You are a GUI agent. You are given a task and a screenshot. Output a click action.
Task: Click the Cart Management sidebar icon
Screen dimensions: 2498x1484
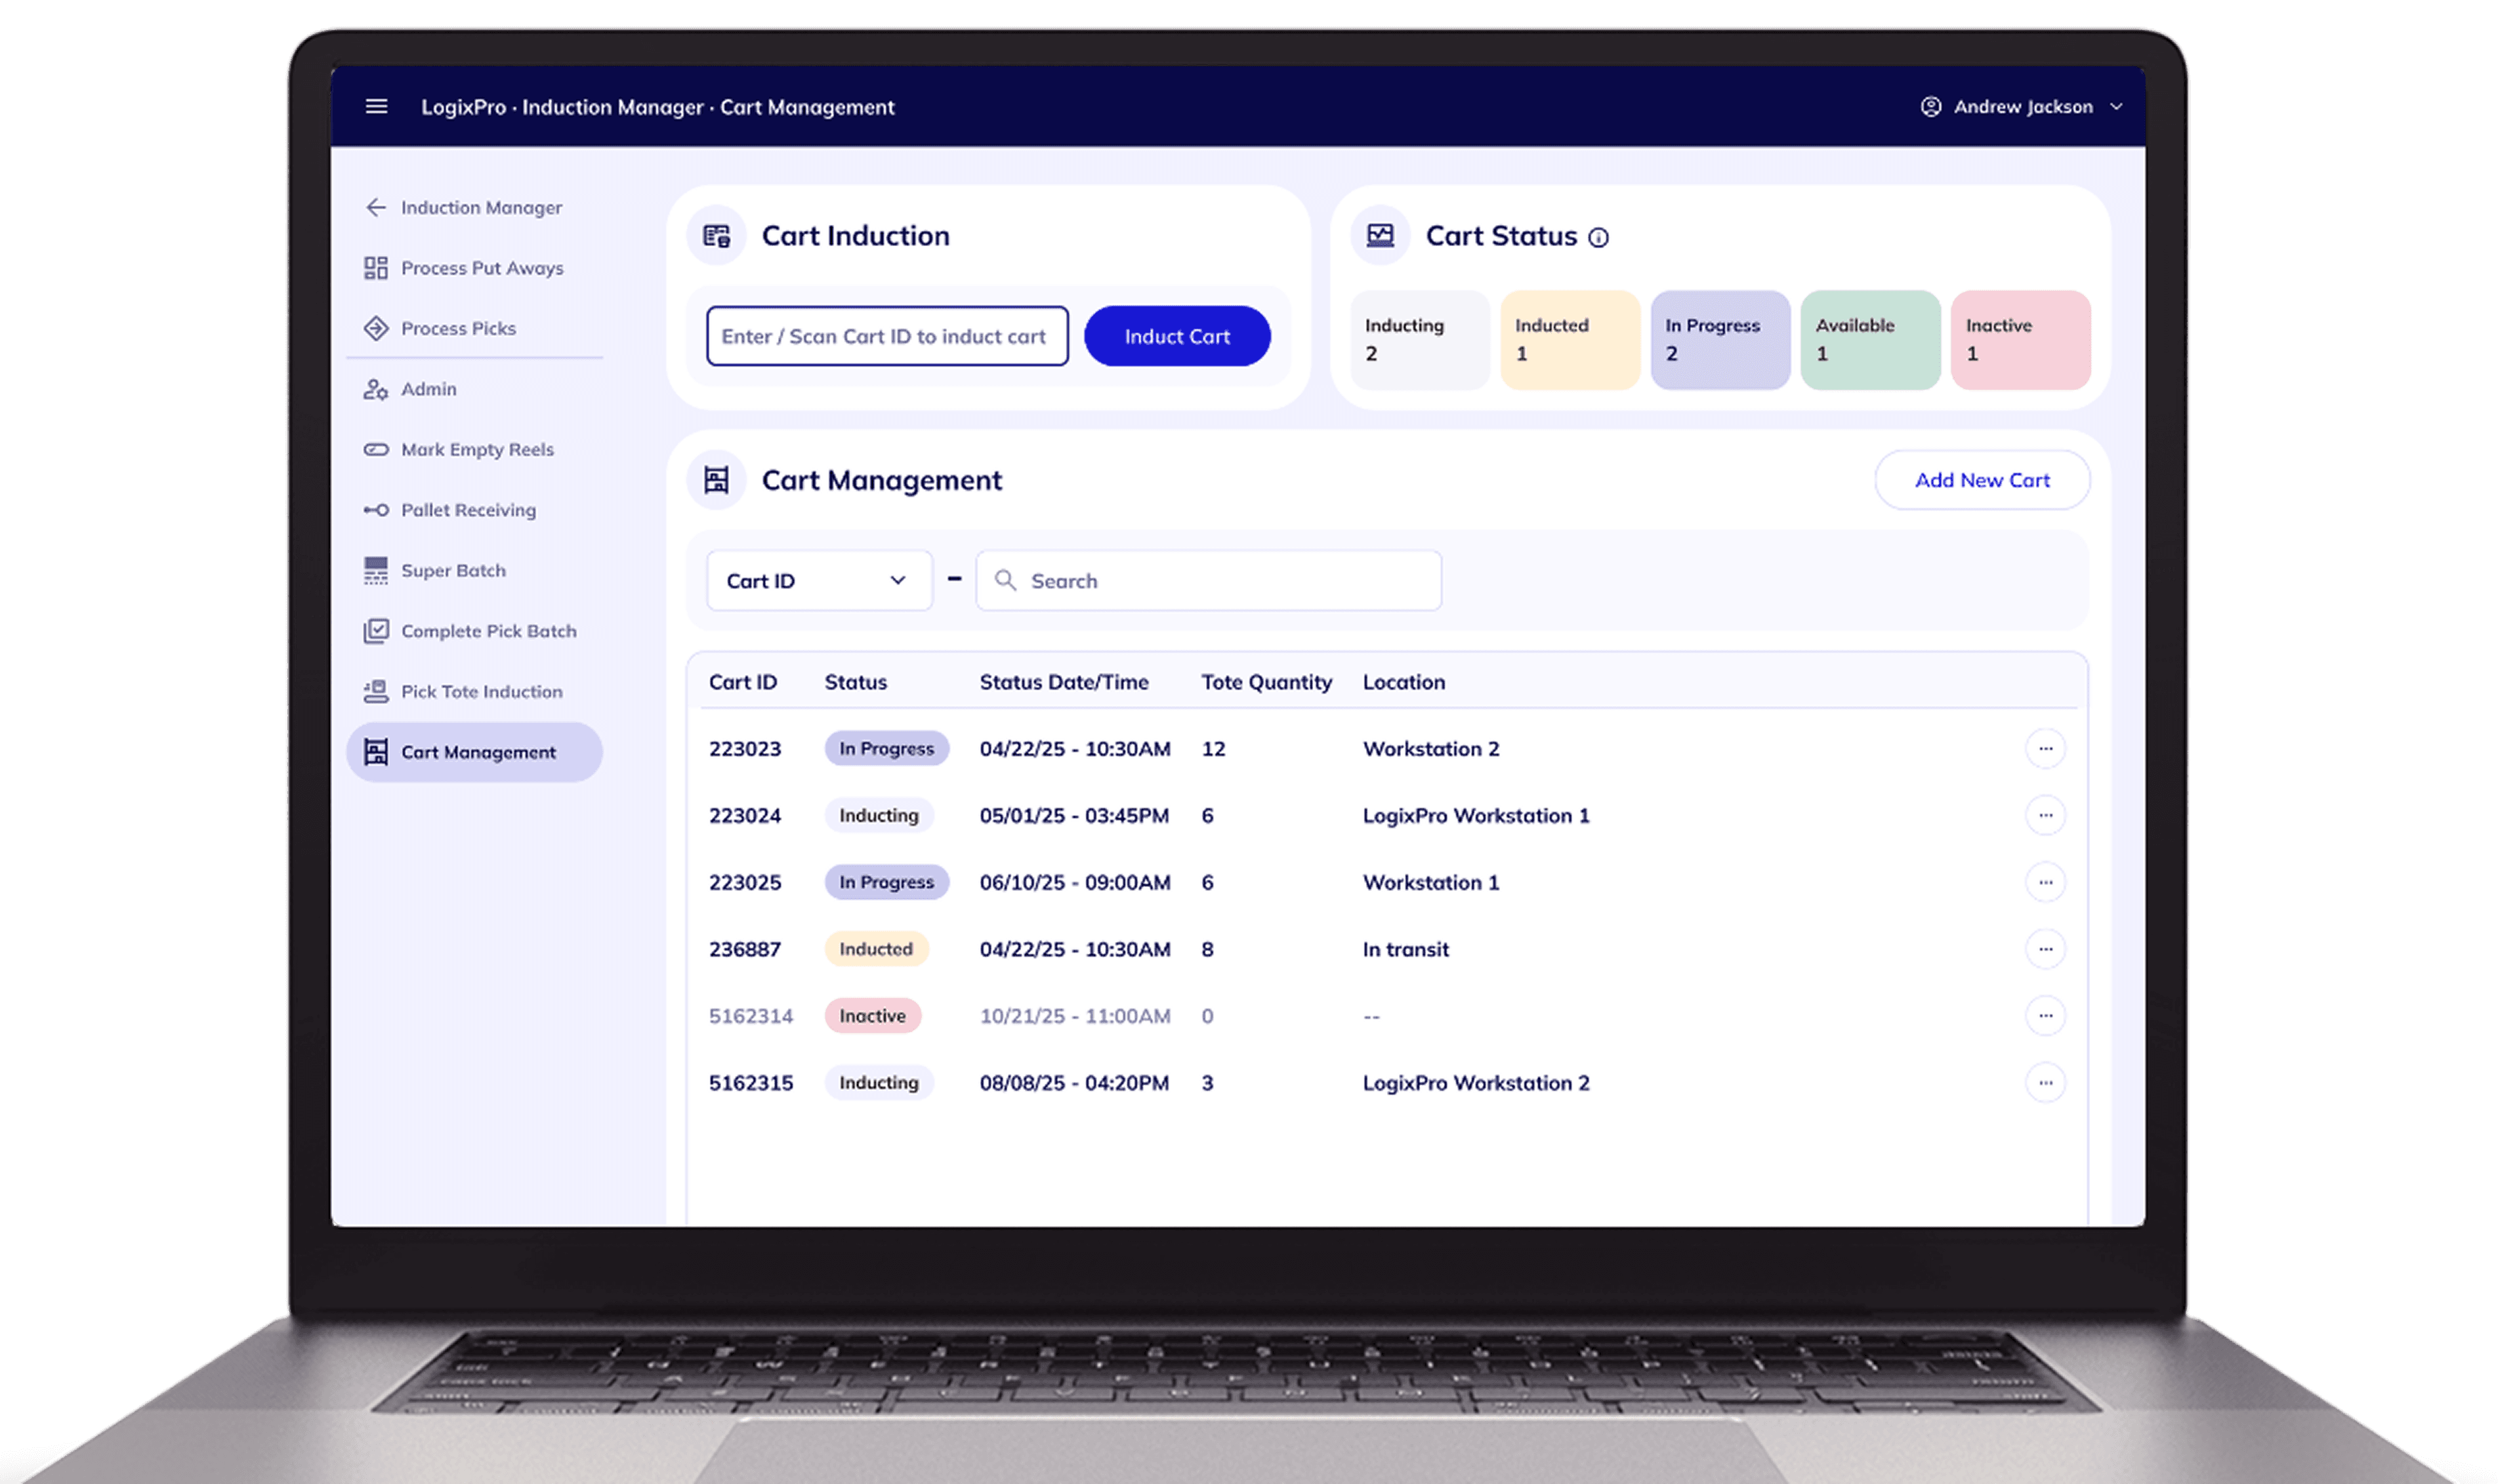pyautogui.click(x=376, y=752)
